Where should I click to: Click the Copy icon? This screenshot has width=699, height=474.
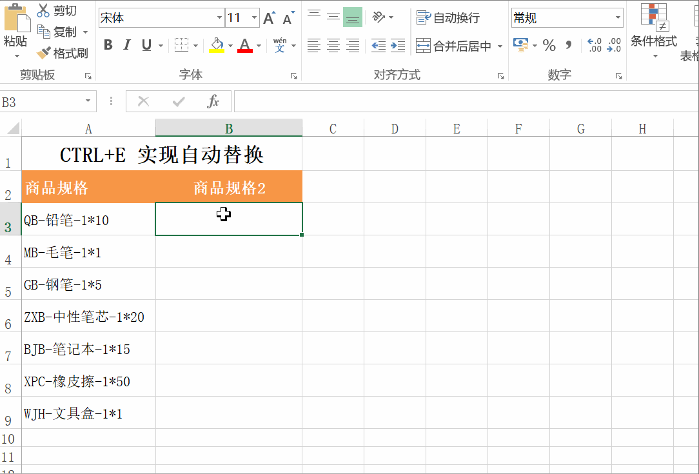(x=43, y=31)
